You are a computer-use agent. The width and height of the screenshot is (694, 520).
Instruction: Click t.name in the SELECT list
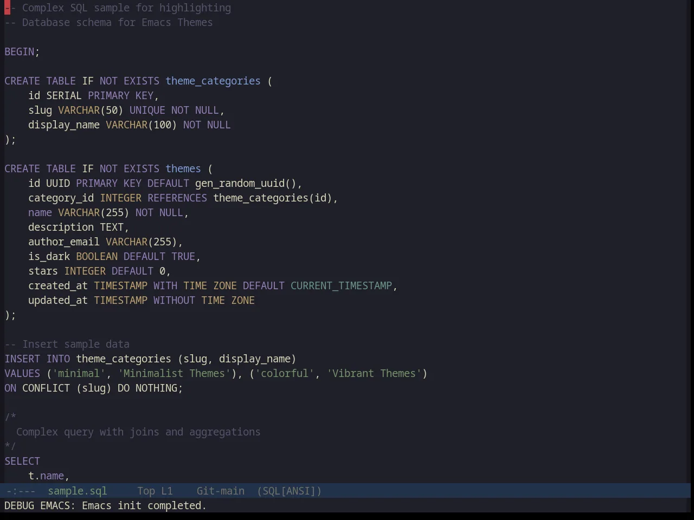[x=46, y=476]
